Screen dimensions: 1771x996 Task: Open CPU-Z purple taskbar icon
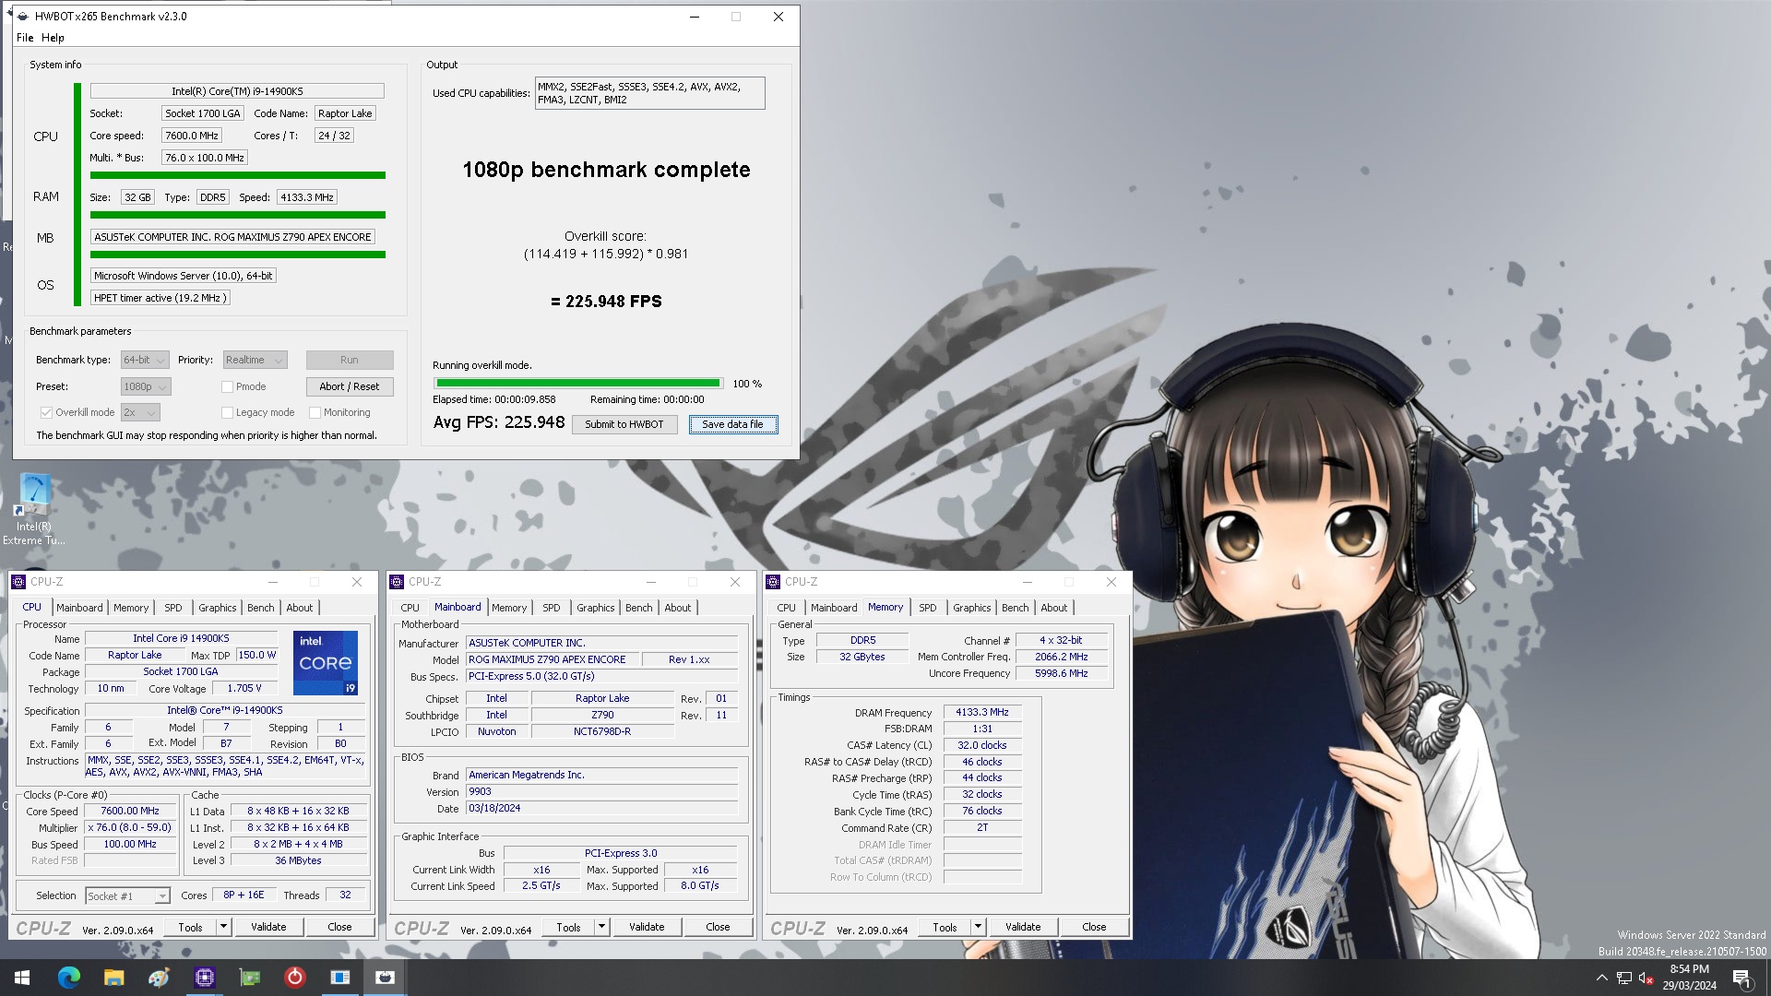coord(204,978)
